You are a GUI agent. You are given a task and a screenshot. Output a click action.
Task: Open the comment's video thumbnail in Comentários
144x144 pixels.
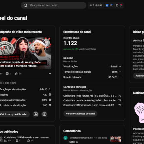(x=116, y=139)
